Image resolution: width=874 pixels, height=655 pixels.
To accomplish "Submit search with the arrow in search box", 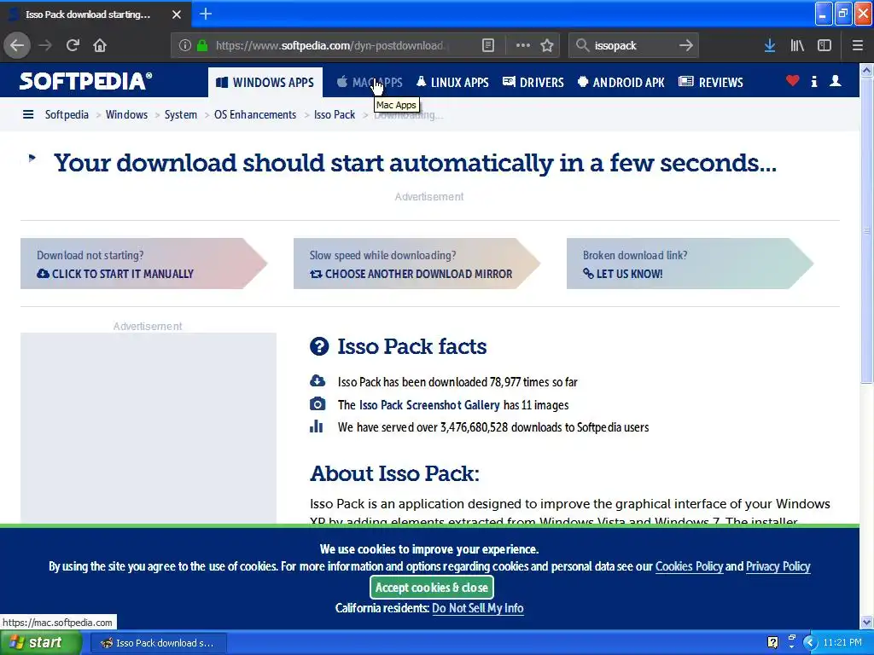I will (686, 46).
